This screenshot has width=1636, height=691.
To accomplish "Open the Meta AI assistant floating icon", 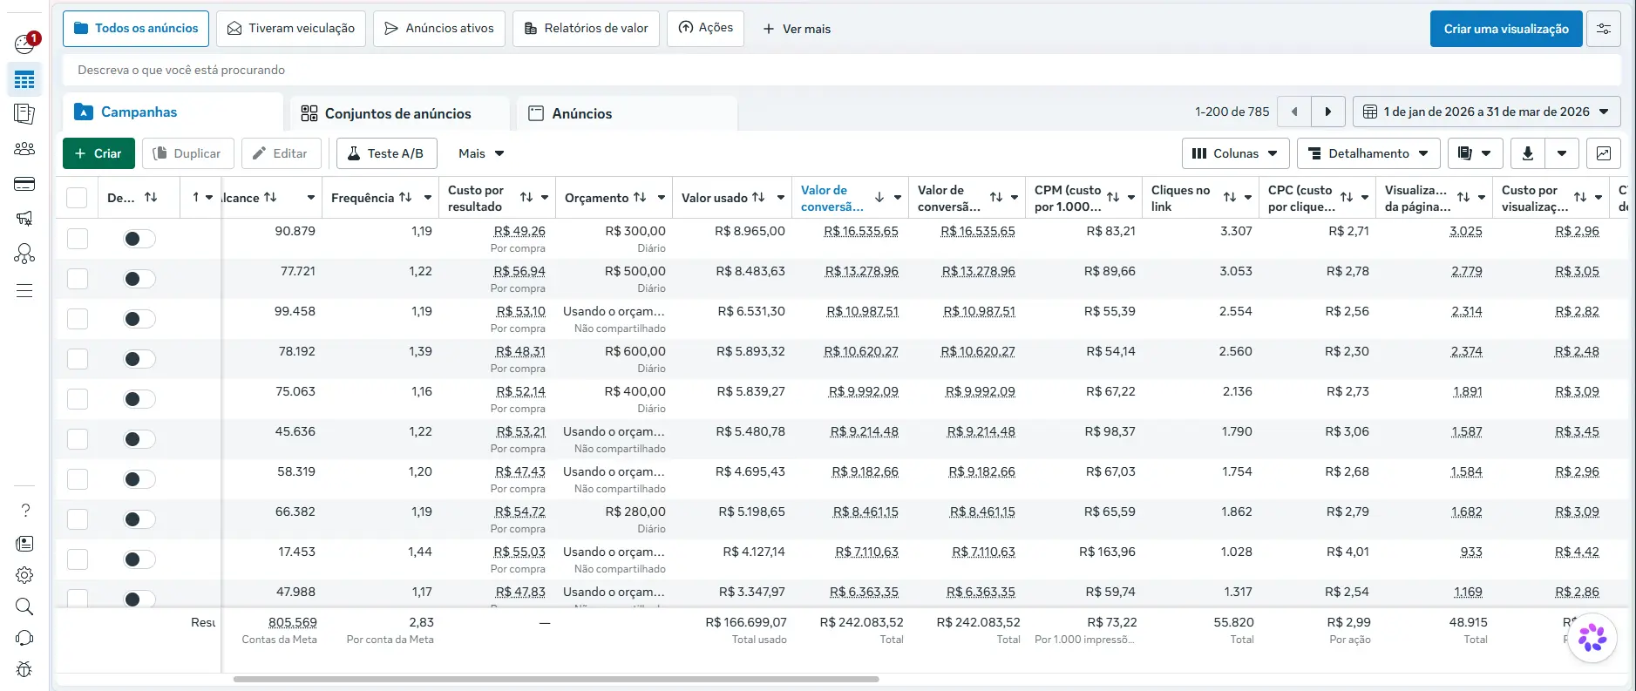I will [x=1592, y=638].
